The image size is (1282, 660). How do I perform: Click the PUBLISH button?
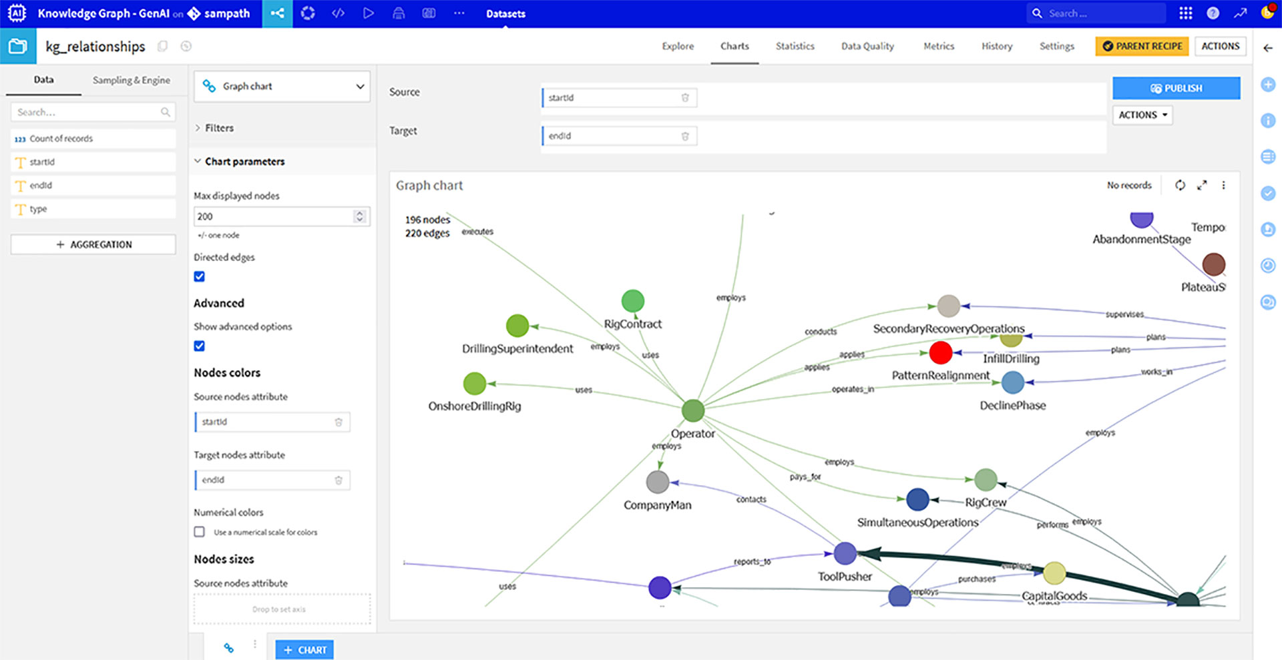coord(1176,88)
